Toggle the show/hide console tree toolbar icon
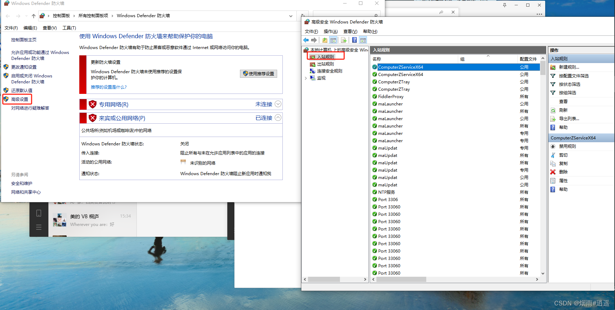Viewport: 615px width, 310px height. click(x=333, y=40)
